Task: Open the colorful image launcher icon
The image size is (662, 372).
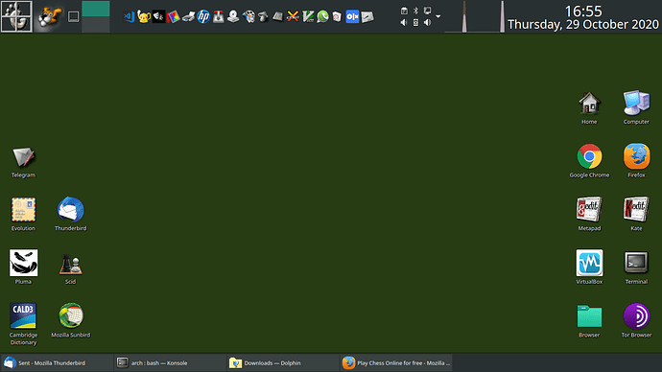Action: [173, 17]
